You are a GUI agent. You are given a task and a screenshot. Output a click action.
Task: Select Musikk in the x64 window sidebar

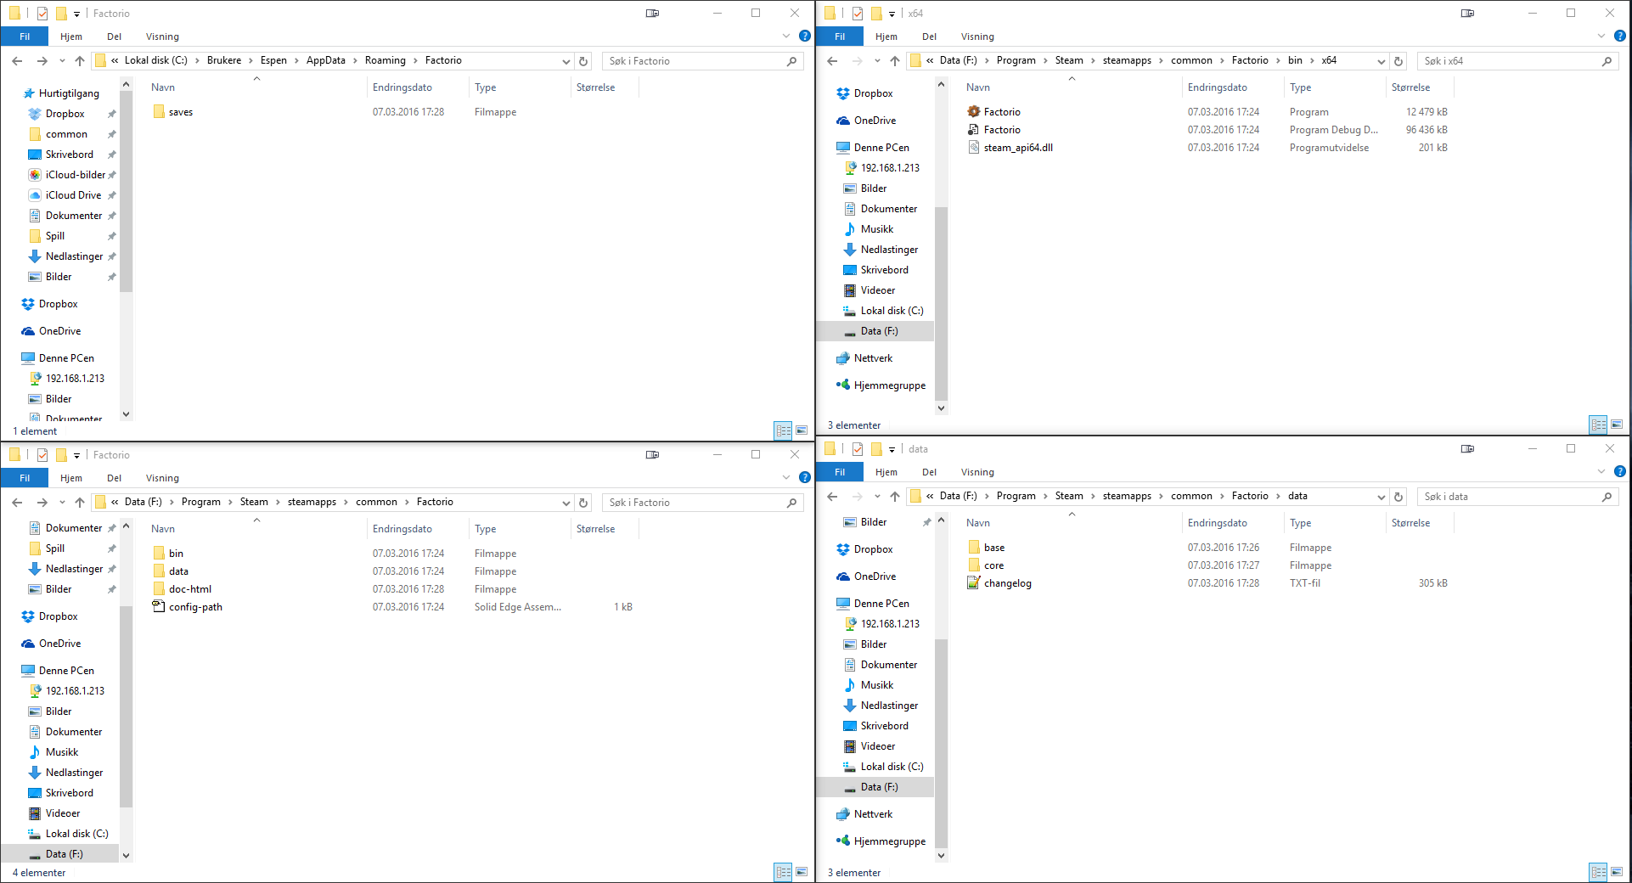click(x=877, y=229)
